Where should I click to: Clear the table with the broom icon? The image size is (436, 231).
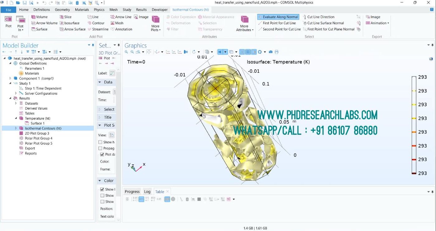[181, 199]
